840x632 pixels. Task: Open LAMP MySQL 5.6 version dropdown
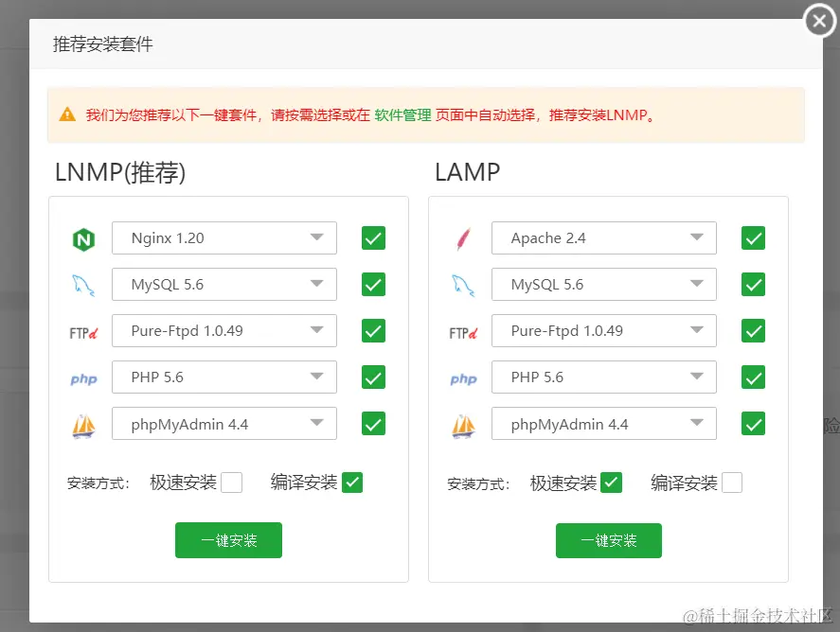click(604, 284)
